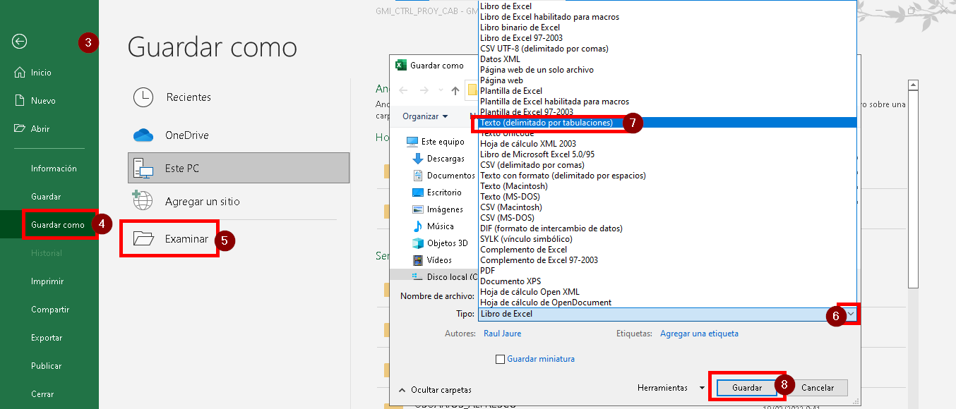Select Este equipo in navigation tree
Viewport: 956px width, 409px height.
click(x=436, y=142)
